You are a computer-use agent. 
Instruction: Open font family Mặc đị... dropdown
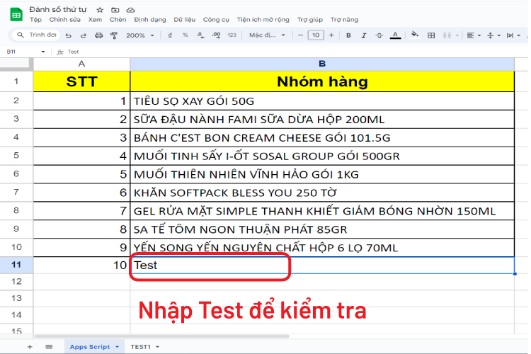(x=267, y=35)
